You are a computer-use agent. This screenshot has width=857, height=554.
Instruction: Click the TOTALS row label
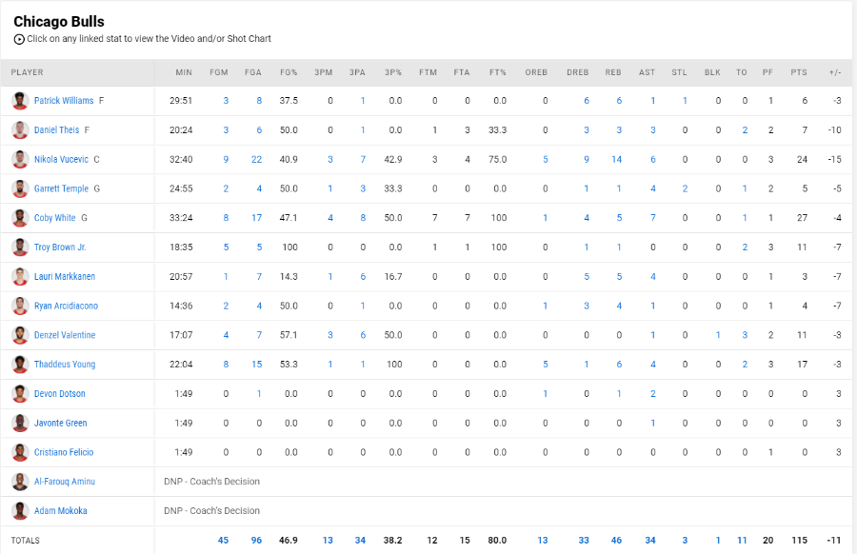click(x=25, y=541)
